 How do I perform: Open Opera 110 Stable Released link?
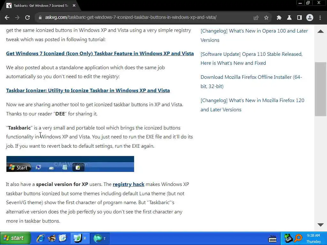point(251,59)
